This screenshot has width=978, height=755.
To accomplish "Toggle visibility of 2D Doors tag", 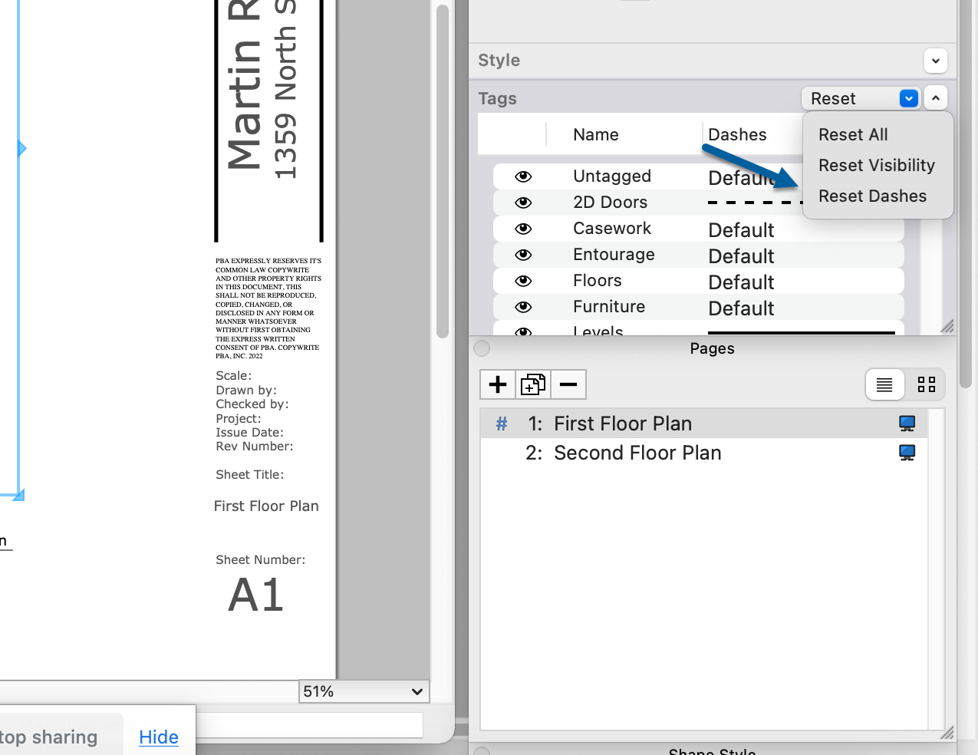I will pyautogui.click(x=523, y=203).
